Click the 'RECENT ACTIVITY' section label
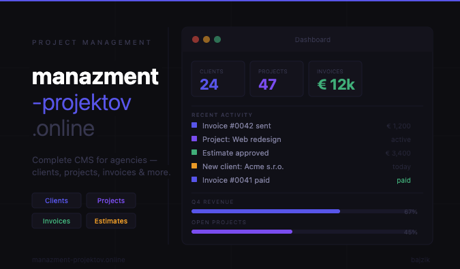460x269 pixels. coord(221,115)
